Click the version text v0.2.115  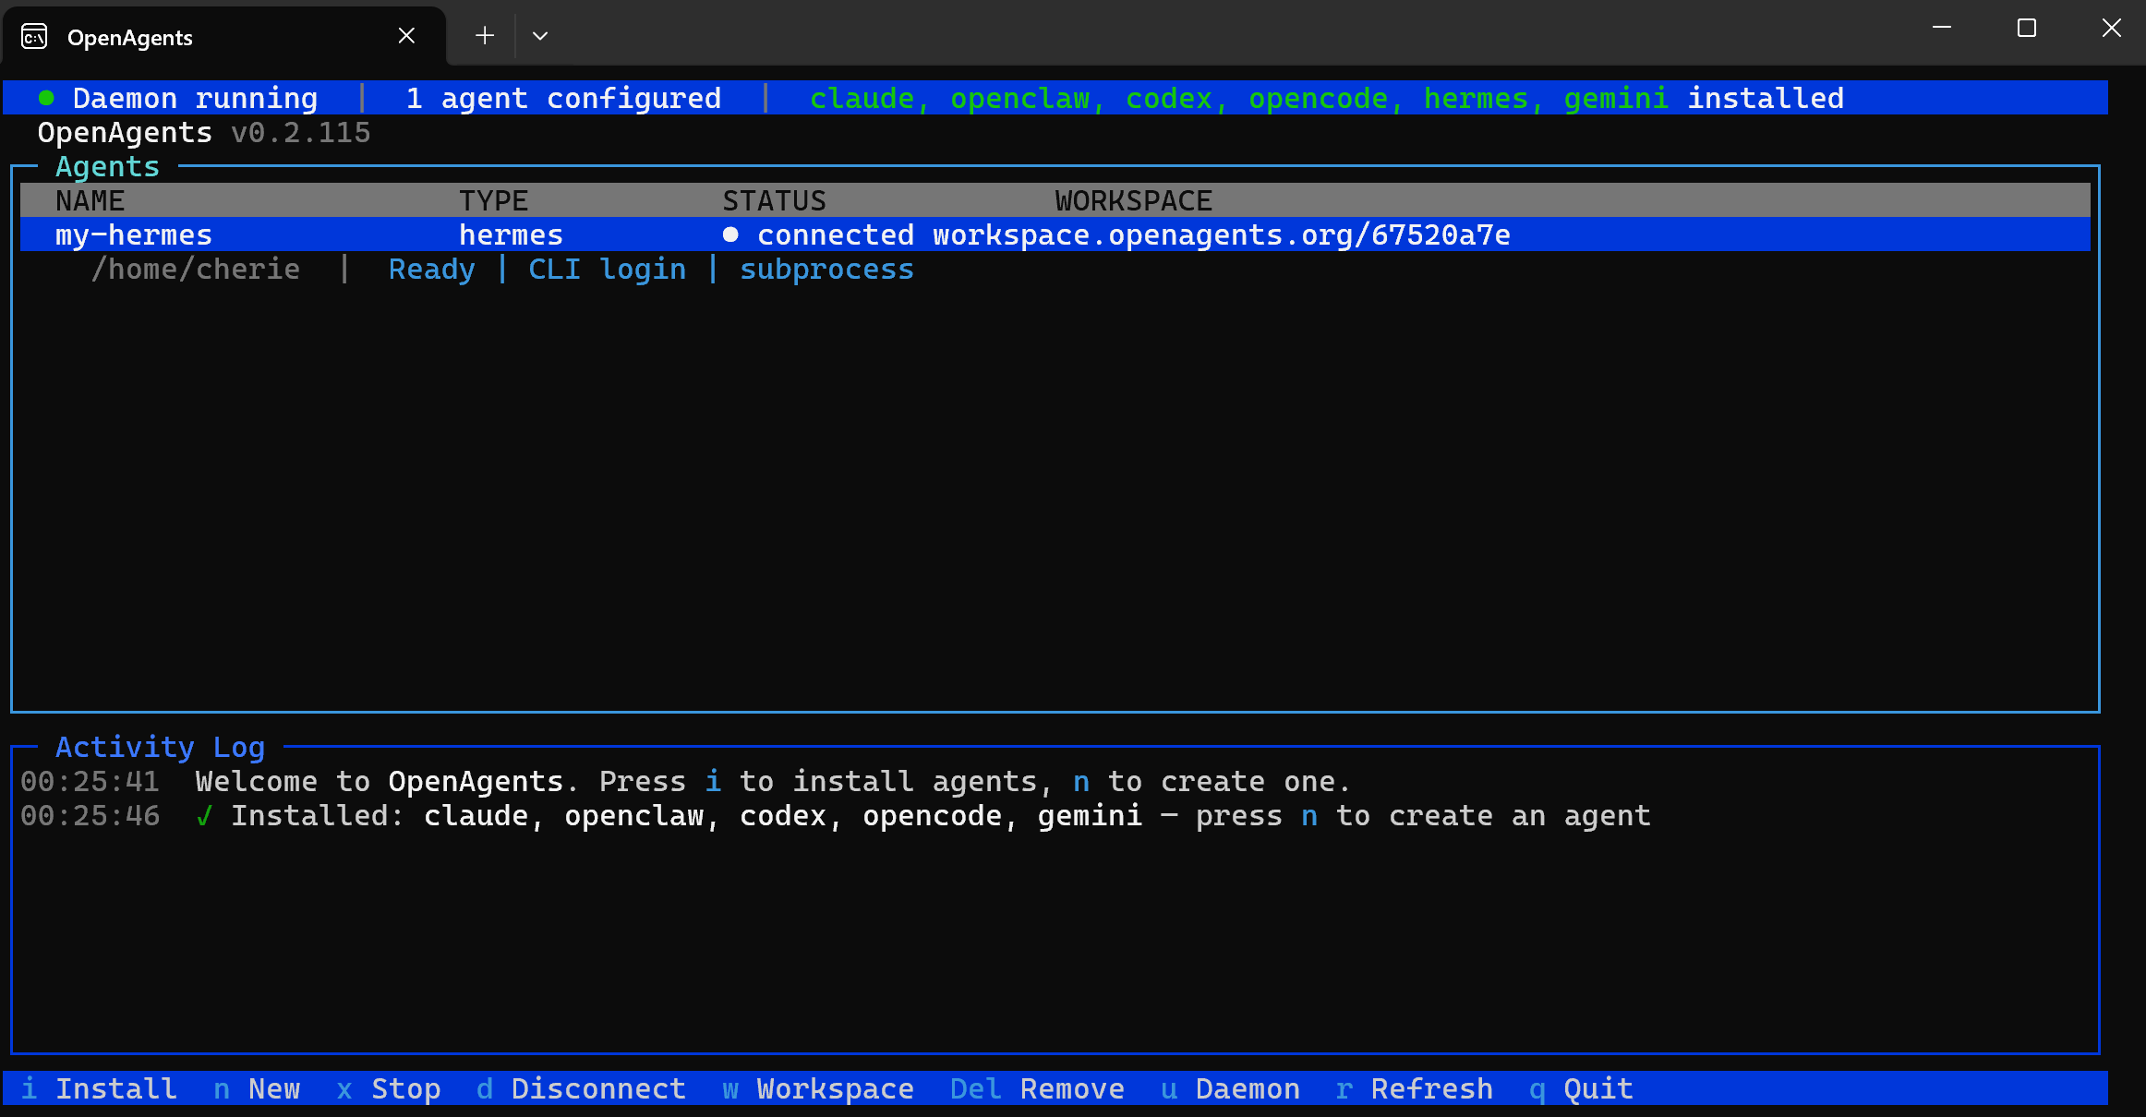[301, 133]
